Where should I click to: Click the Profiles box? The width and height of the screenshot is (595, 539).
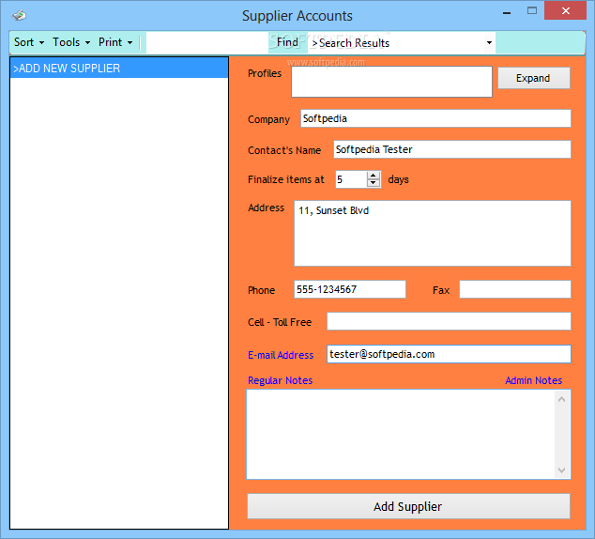pos(391,82)
